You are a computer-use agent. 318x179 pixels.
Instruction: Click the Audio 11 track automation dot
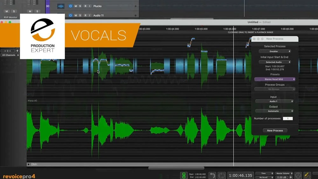tap(135, 15)
